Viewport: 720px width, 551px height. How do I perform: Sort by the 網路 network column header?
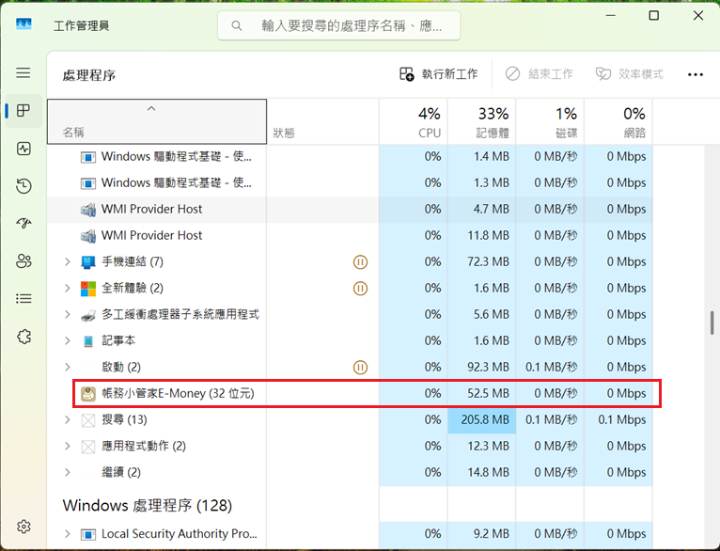click(x=618, y=121)
